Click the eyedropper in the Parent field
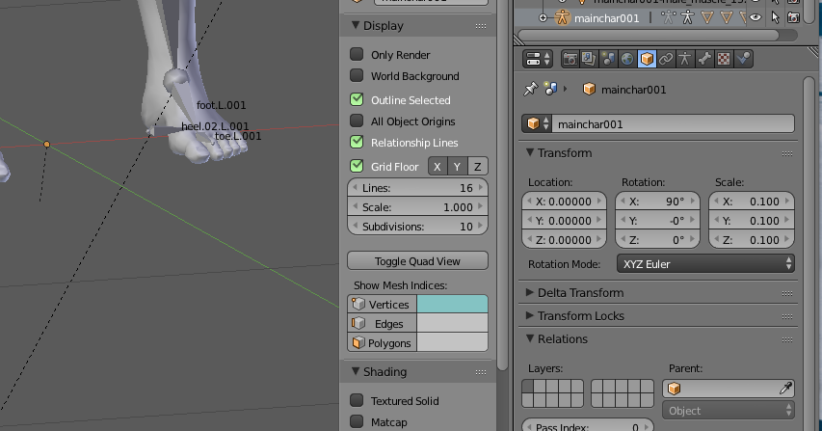822x431 pixels. coord(785,388)
